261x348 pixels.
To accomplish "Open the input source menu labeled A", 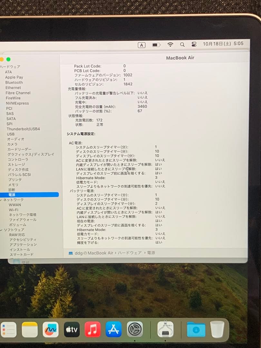I will [x=141, y=45].
